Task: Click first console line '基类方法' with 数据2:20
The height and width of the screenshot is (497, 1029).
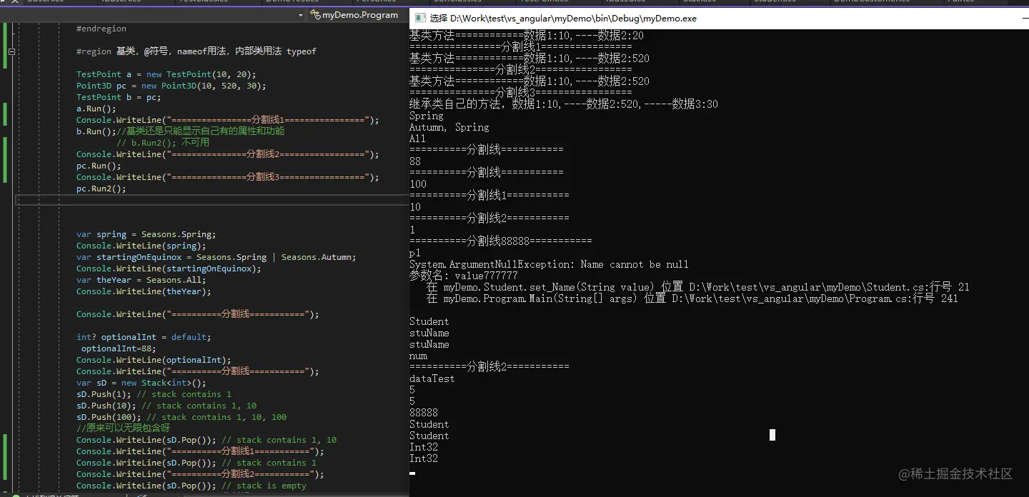Action: point(527,36)
